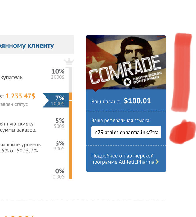Click the star emblem in the Comrade banner
Image resolution: width=196 pixels, height=217 pixels.
click(x=127, y=82)
